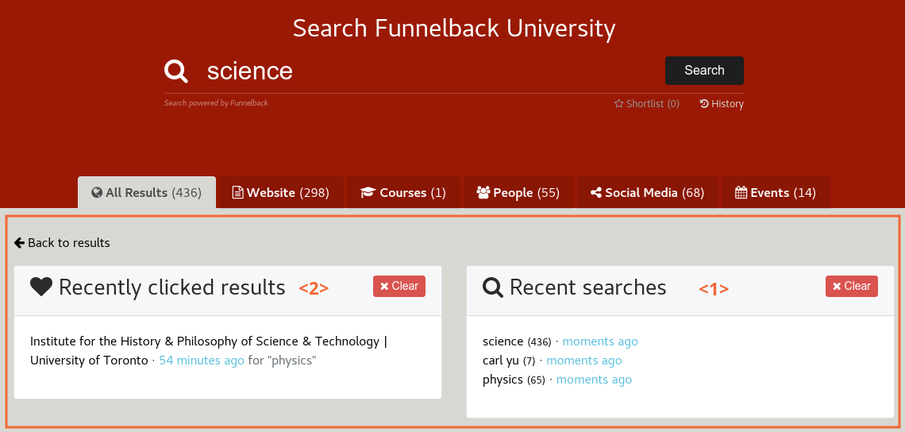Clear the Recently clicked results list
The image size is (905, 432).
[x=399, y=287]
